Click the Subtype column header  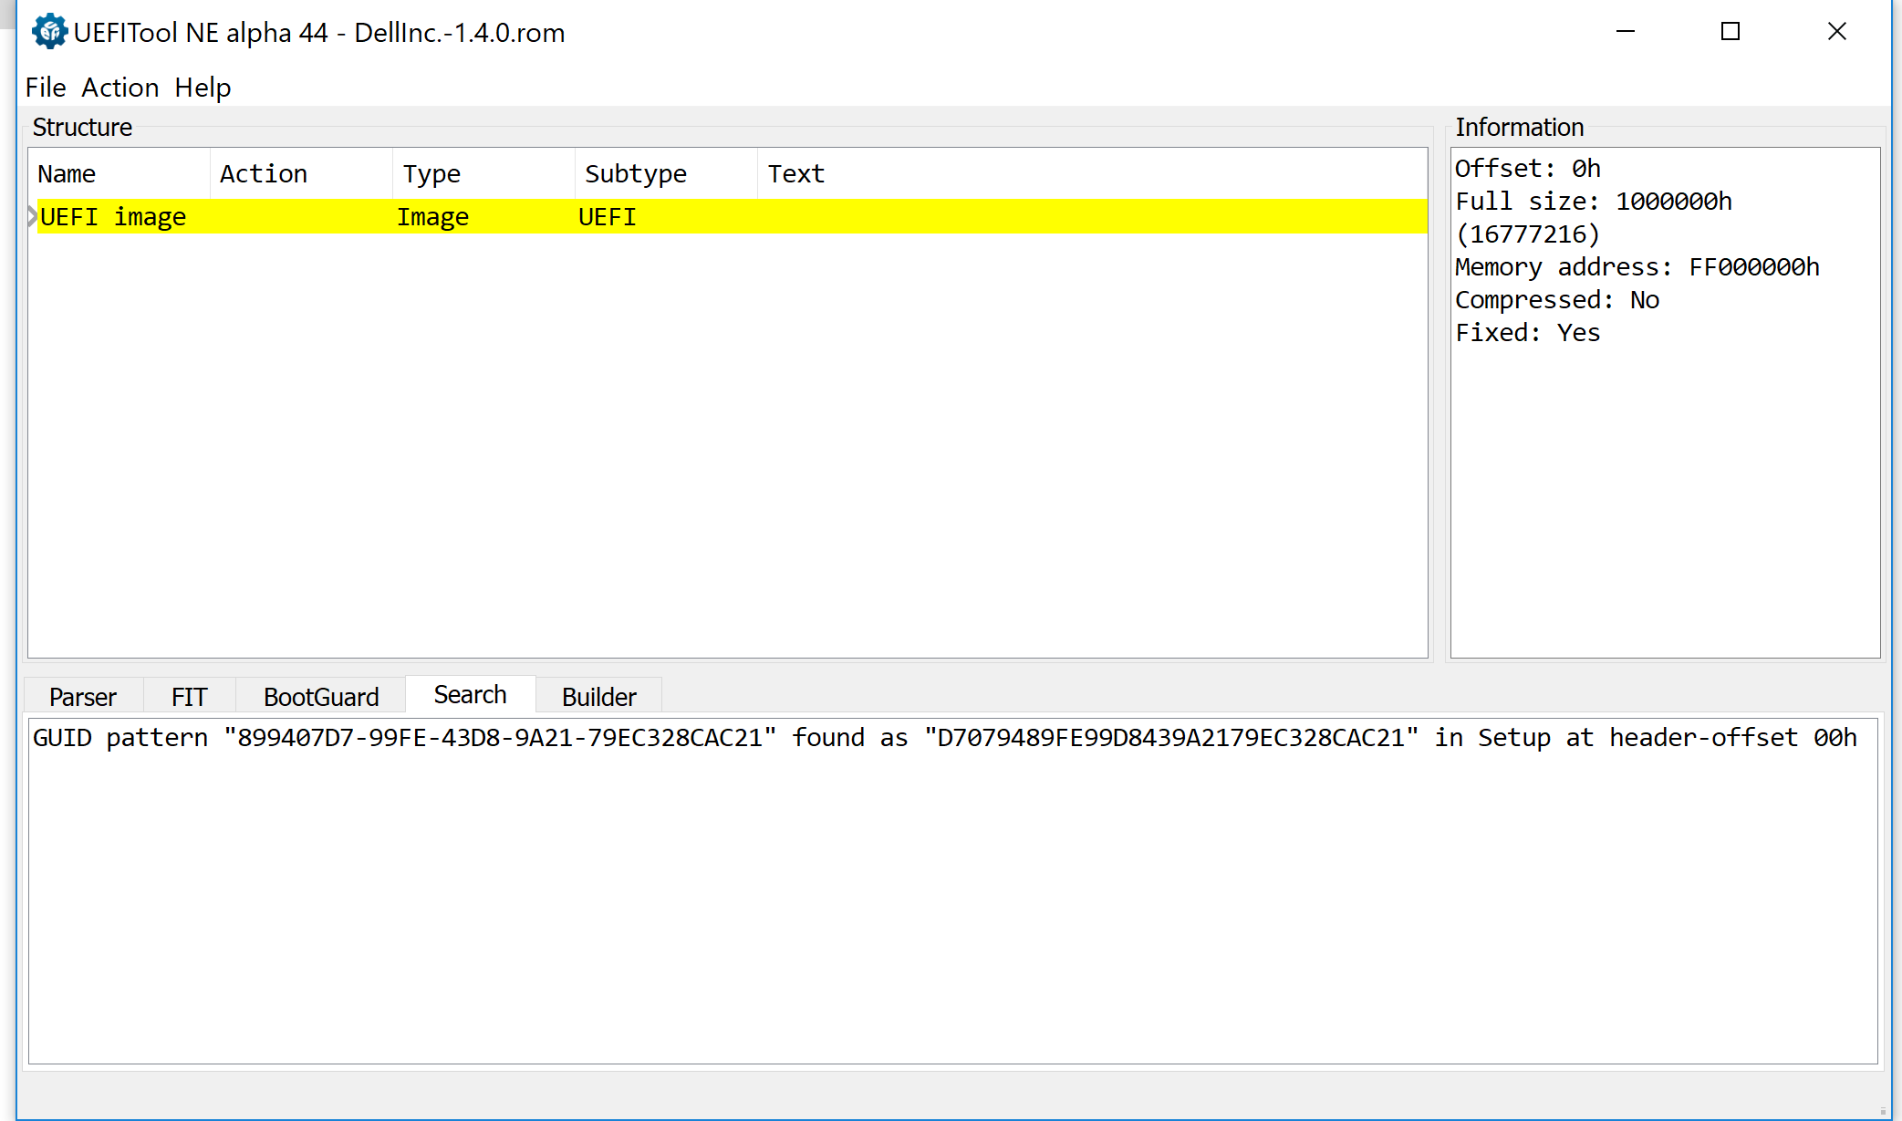pyautogui.click(x=636, y=173)
